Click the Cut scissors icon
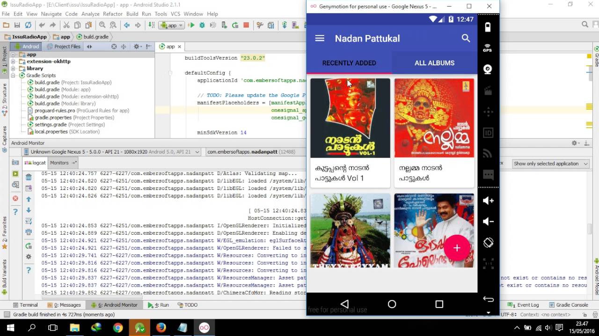The height and width of the screenshot is (336, 599). 66,25
